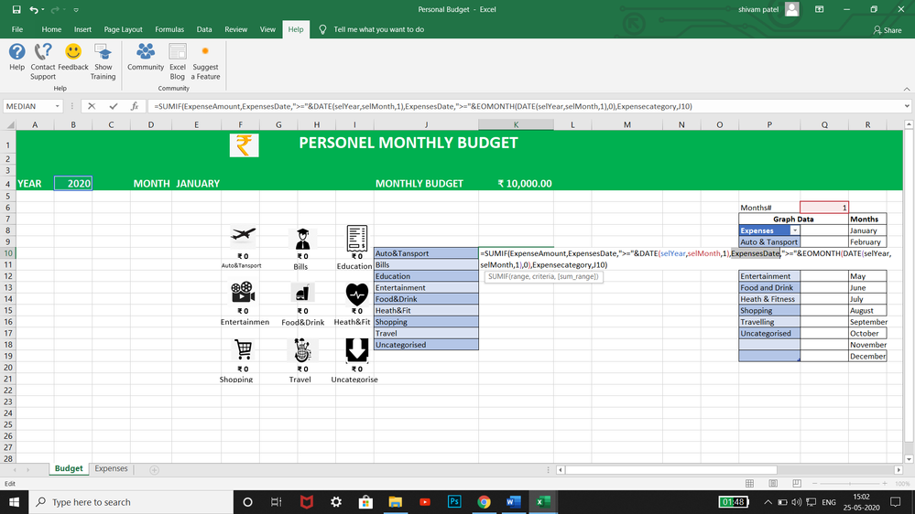Screen dimensions: 915x514
Task: Select the airplane Auto&Transport icon
Action: (243, 234)
